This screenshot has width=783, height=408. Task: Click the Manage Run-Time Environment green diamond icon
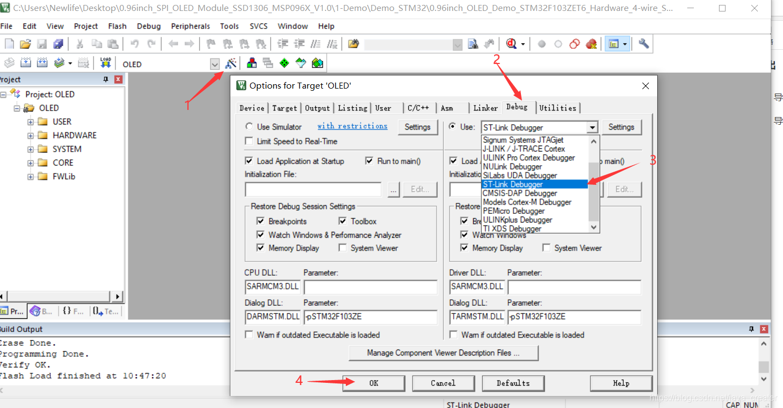tap(284, 63)
